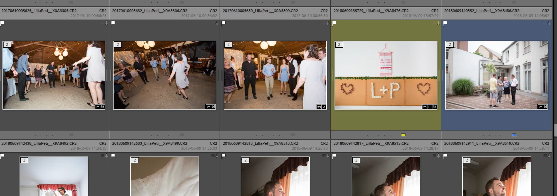
Task: Expand the stack badge on photo X9A8492
Action: (24, 160)
